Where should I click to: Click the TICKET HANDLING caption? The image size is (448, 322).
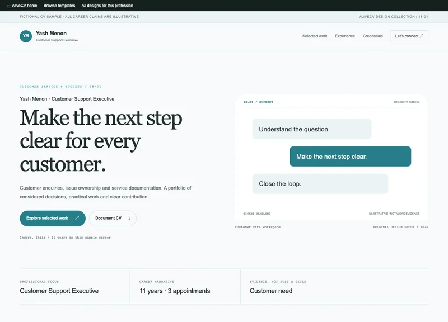256,214
